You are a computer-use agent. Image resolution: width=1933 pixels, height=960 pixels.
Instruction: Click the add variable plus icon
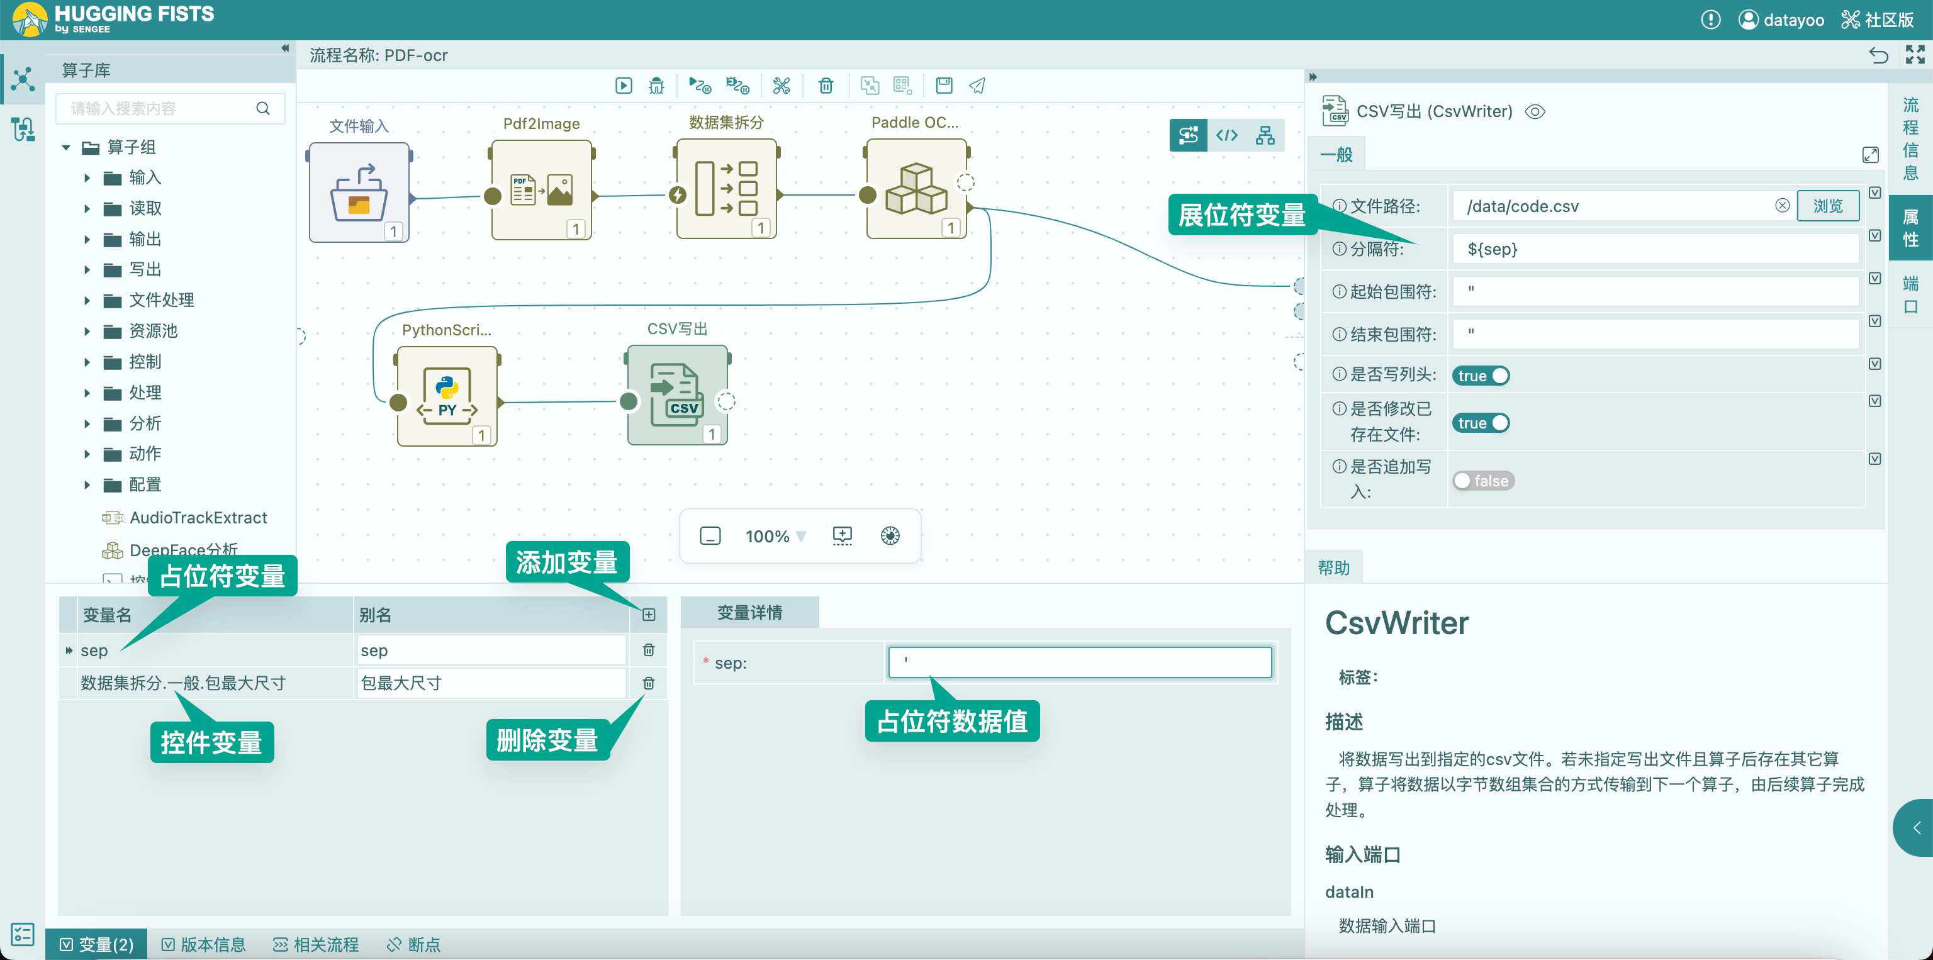point(648,615)
